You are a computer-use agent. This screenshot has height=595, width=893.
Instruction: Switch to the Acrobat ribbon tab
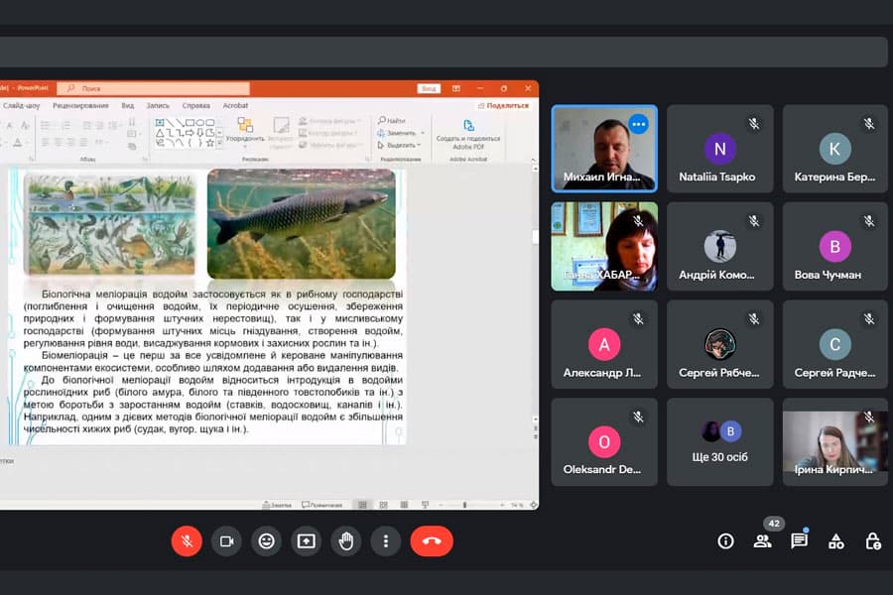coord(235,105)
